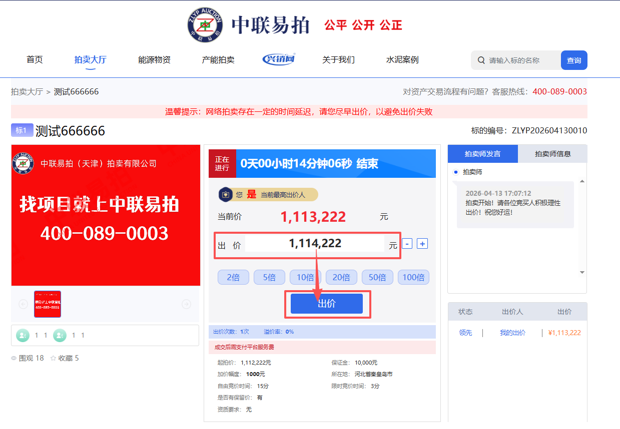Image resolution: width=620 pixels, height=429 pixels.
Task: Click the auctioneer message scroll-down arrow
Action: 582,272
